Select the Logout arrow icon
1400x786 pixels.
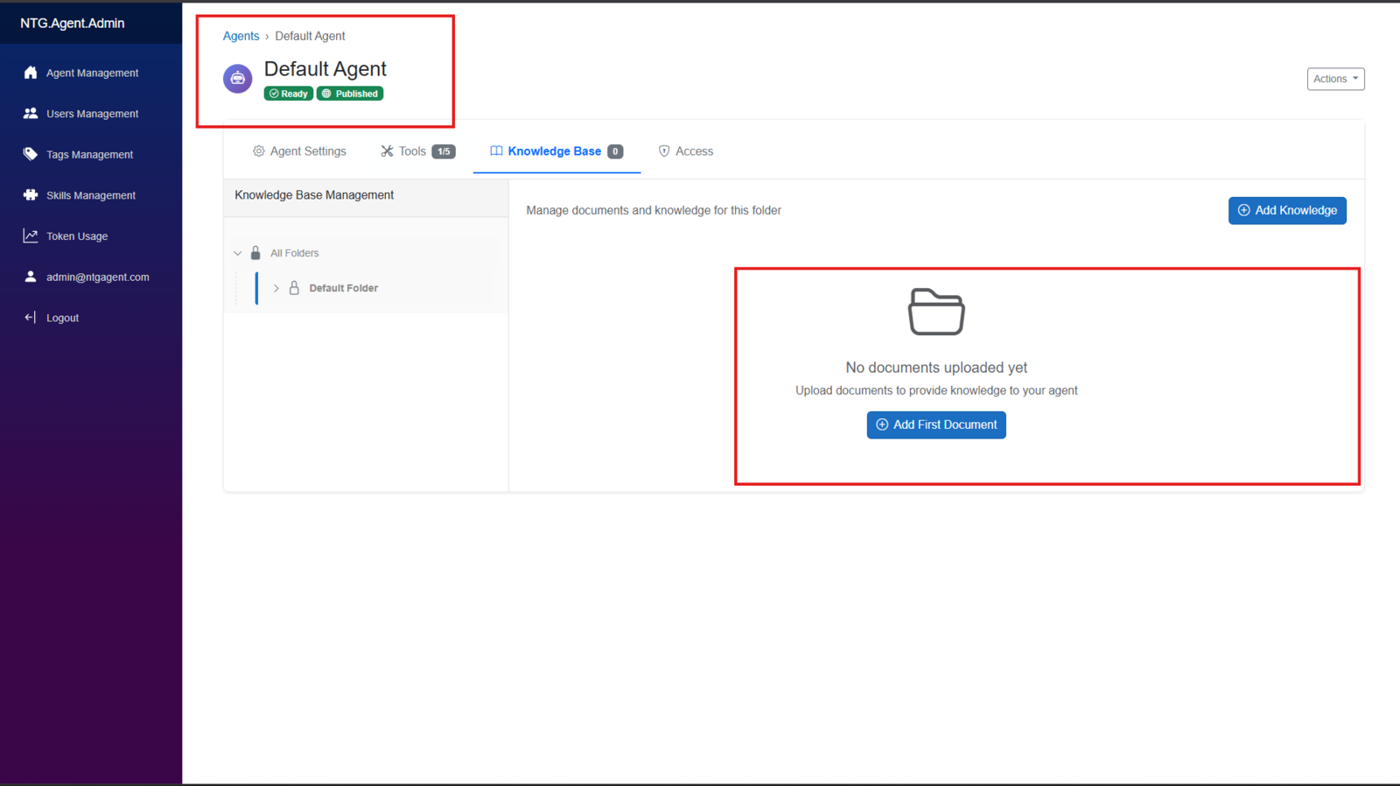pos(31,317)
